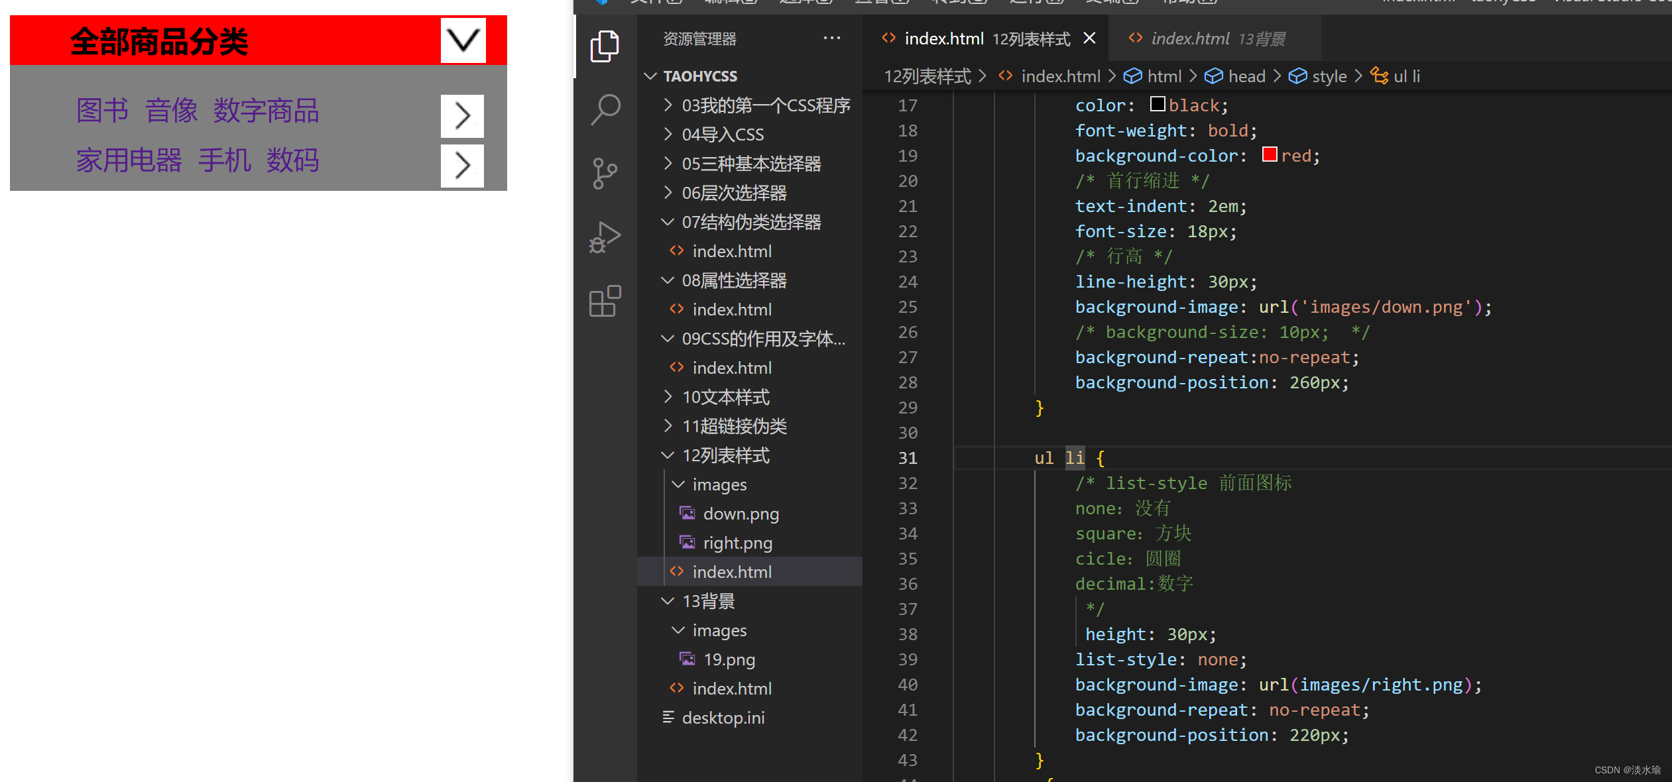Click the ul li breadcrumb selector icon
This screenshot has height=782, width=1672.
pos(1380,76)
